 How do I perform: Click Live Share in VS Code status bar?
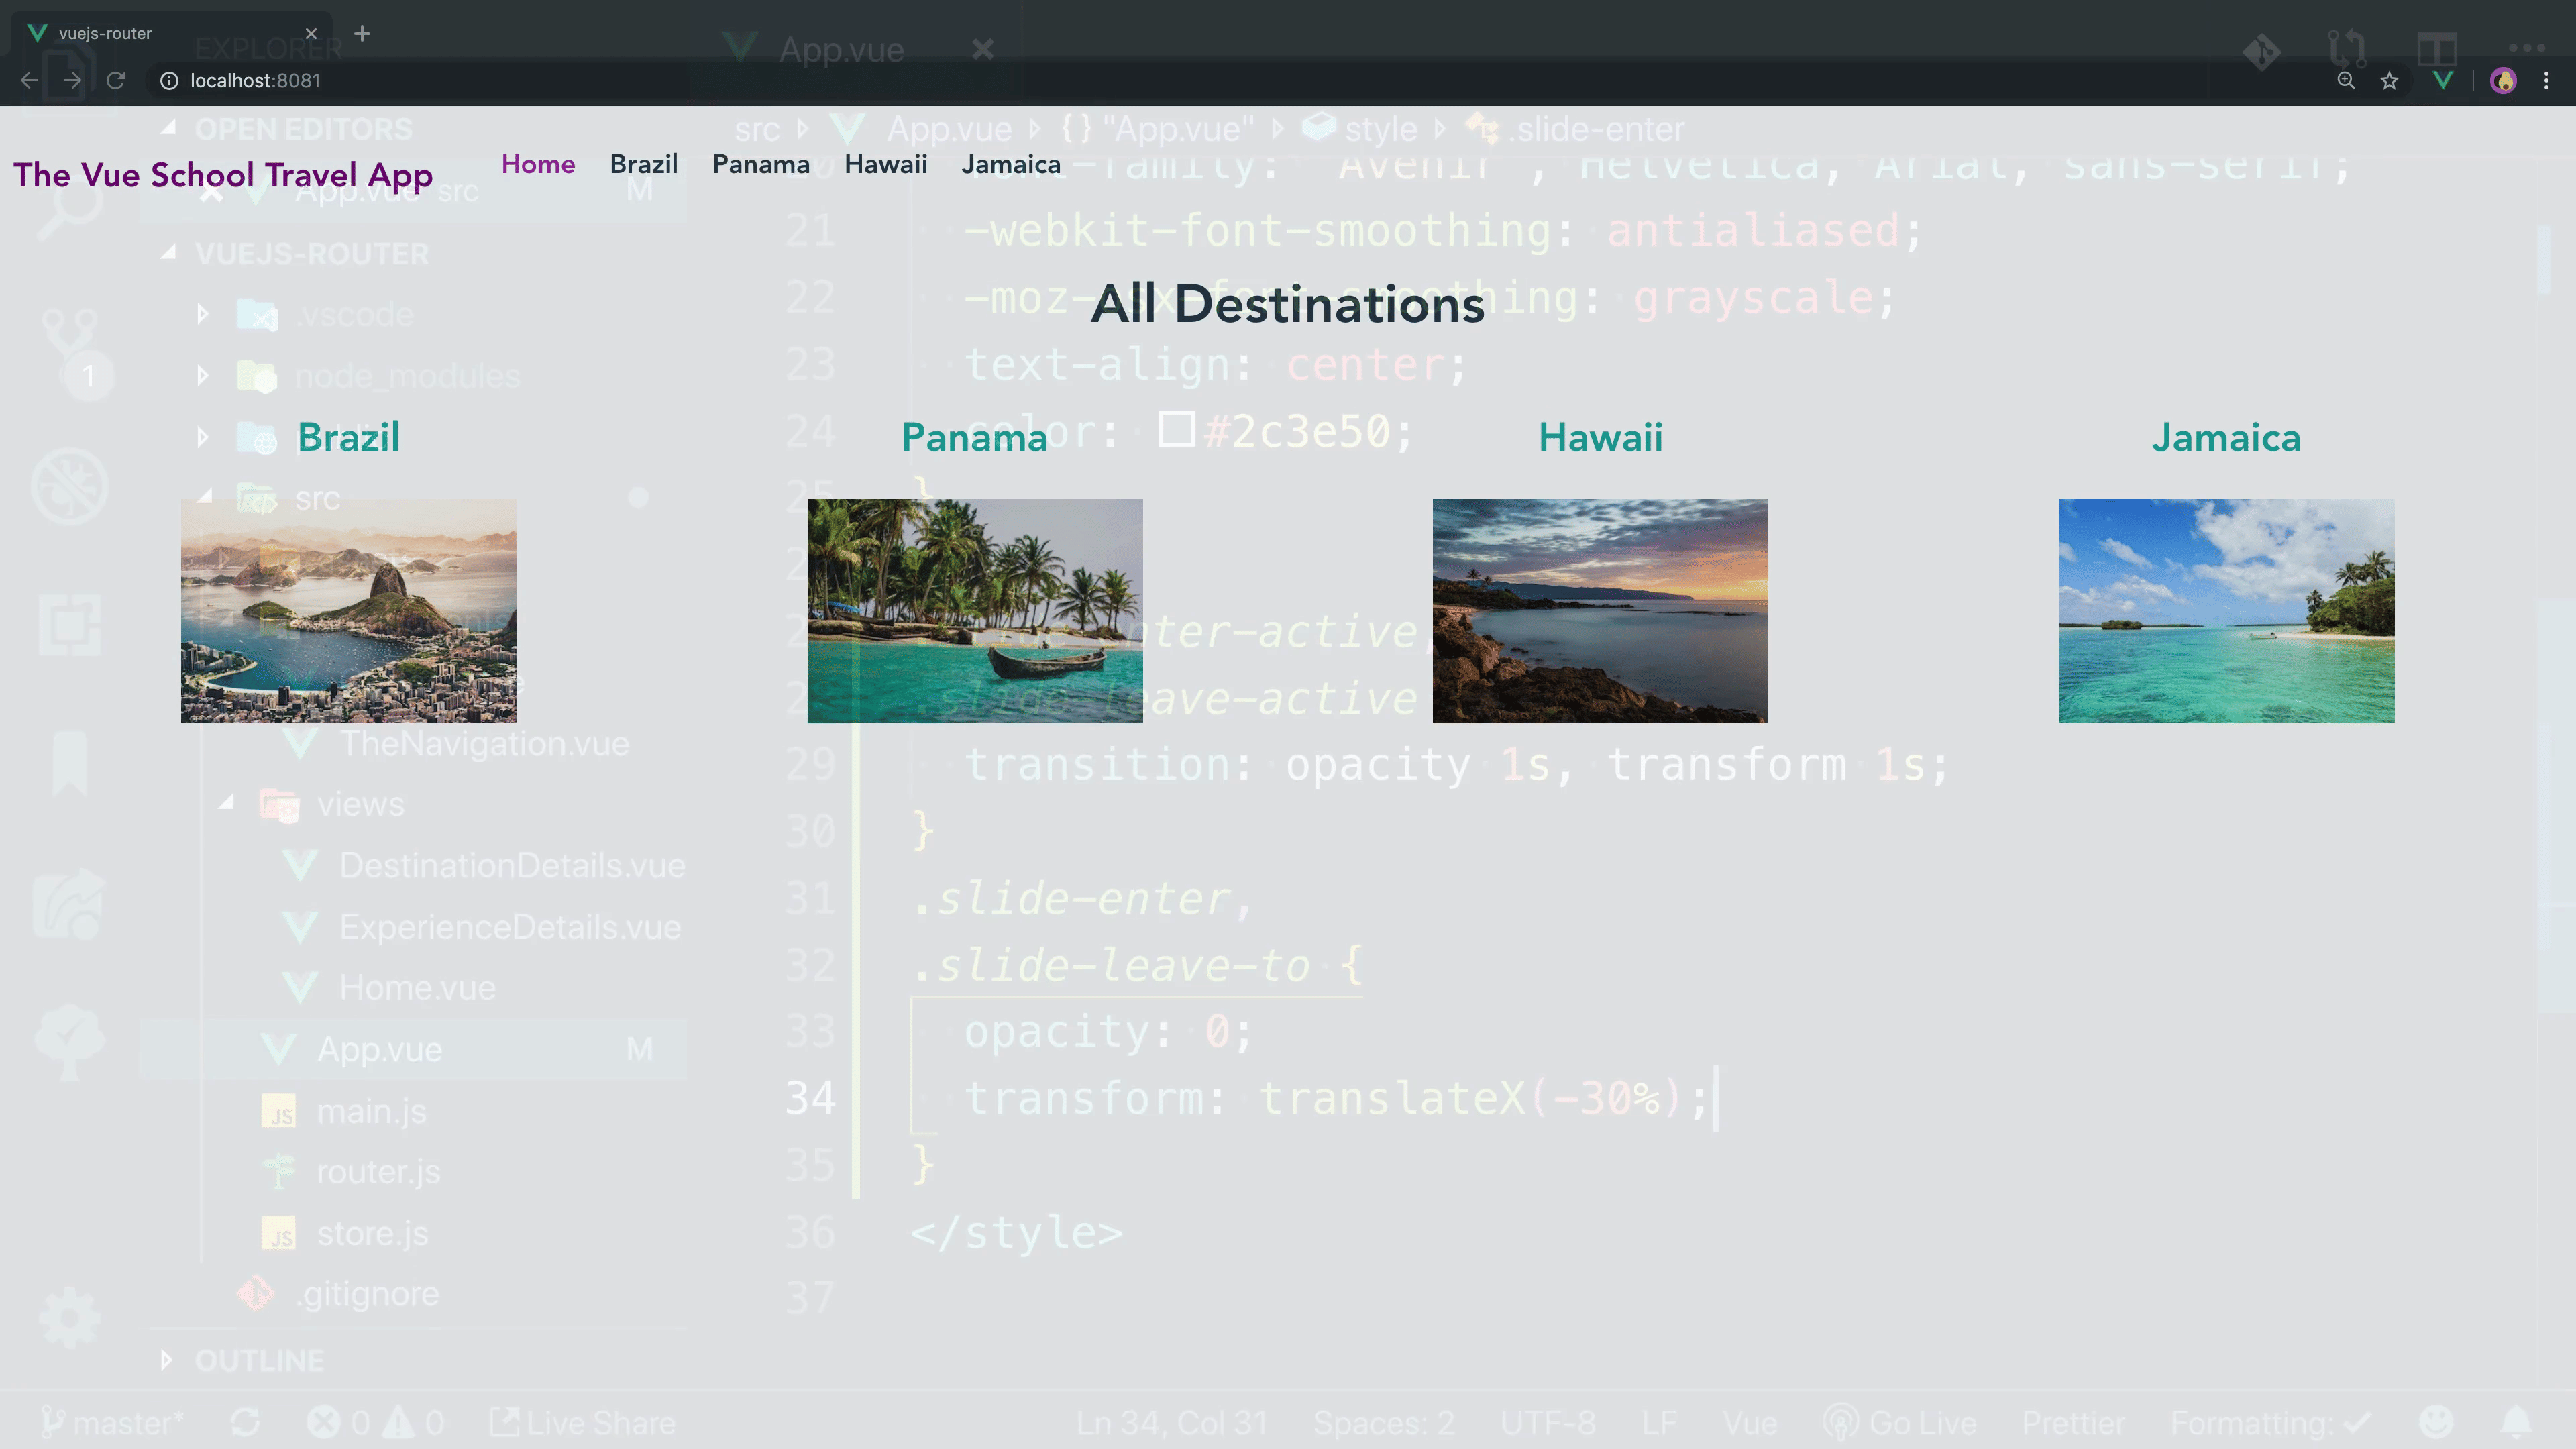tap(582, 1423)
